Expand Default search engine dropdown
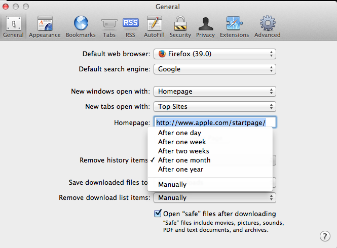Screen dimensions: 337x248 coord(215,69)
